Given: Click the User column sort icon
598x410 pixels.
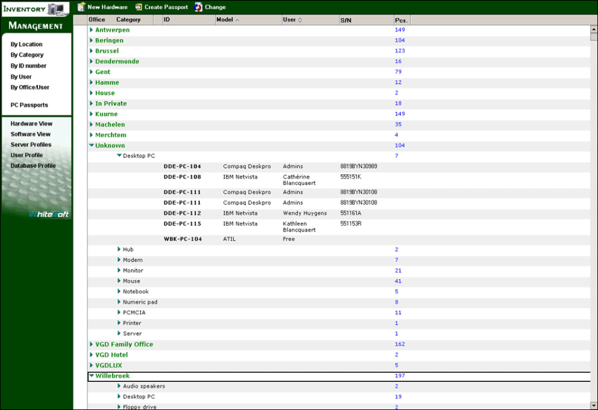Looking at the screenshot, I should [300, 20].
